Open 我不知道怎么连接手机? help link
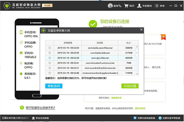 [x=40, y=108]
